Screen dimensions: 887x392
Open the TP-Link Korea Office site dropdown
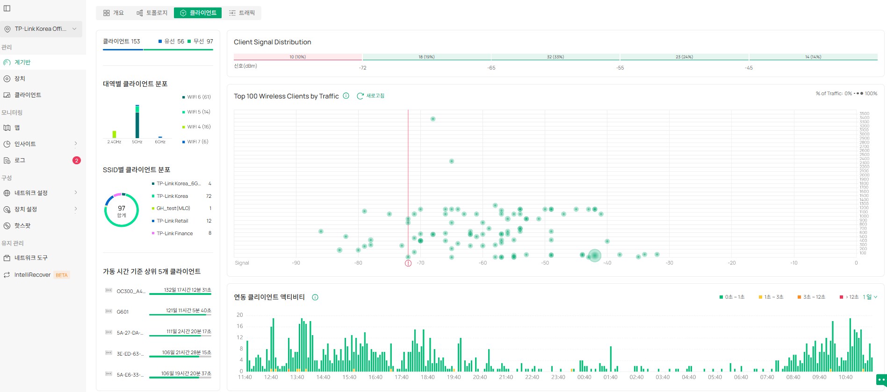point(41,29)
